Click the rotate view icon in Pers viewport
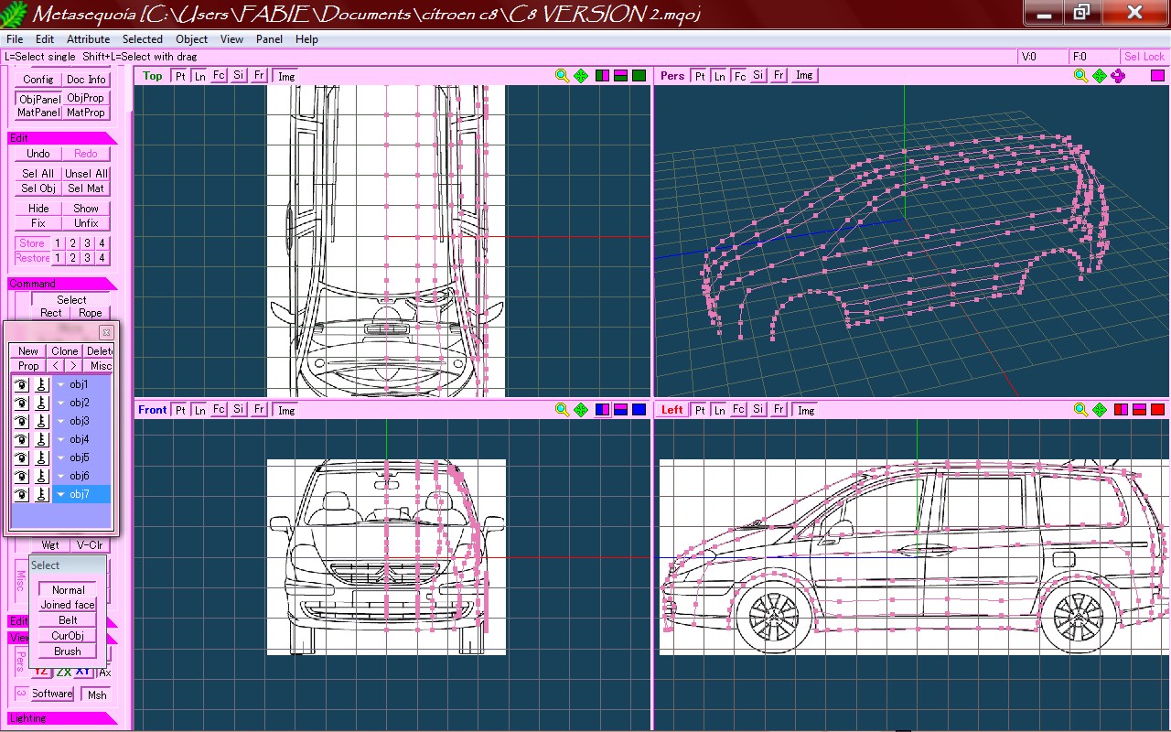 tap(1118, 76)
